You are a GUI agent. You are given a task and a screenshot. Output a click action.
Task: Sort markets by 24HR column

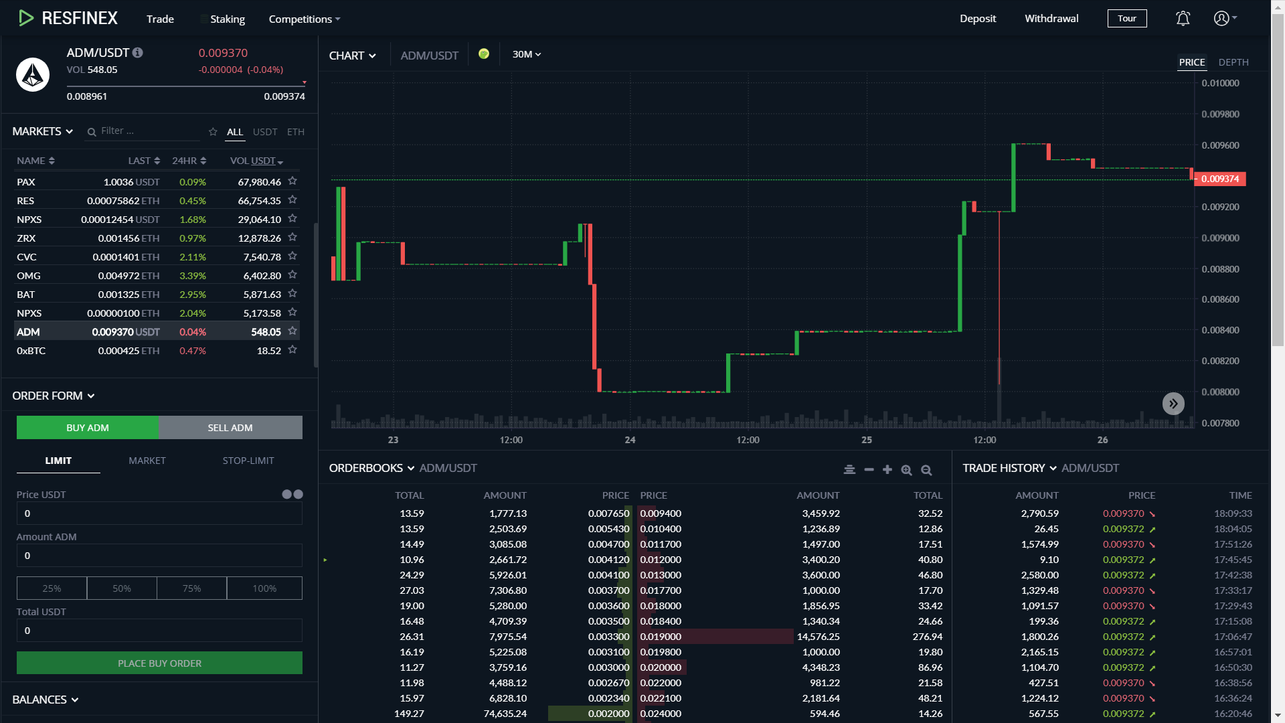pos(189,161)
